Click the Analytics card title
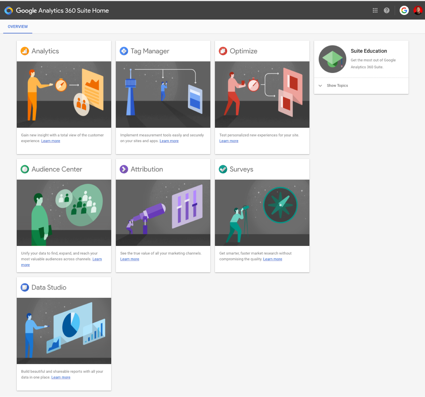Screen dimensions: 425x397 [x=45, y=51]
